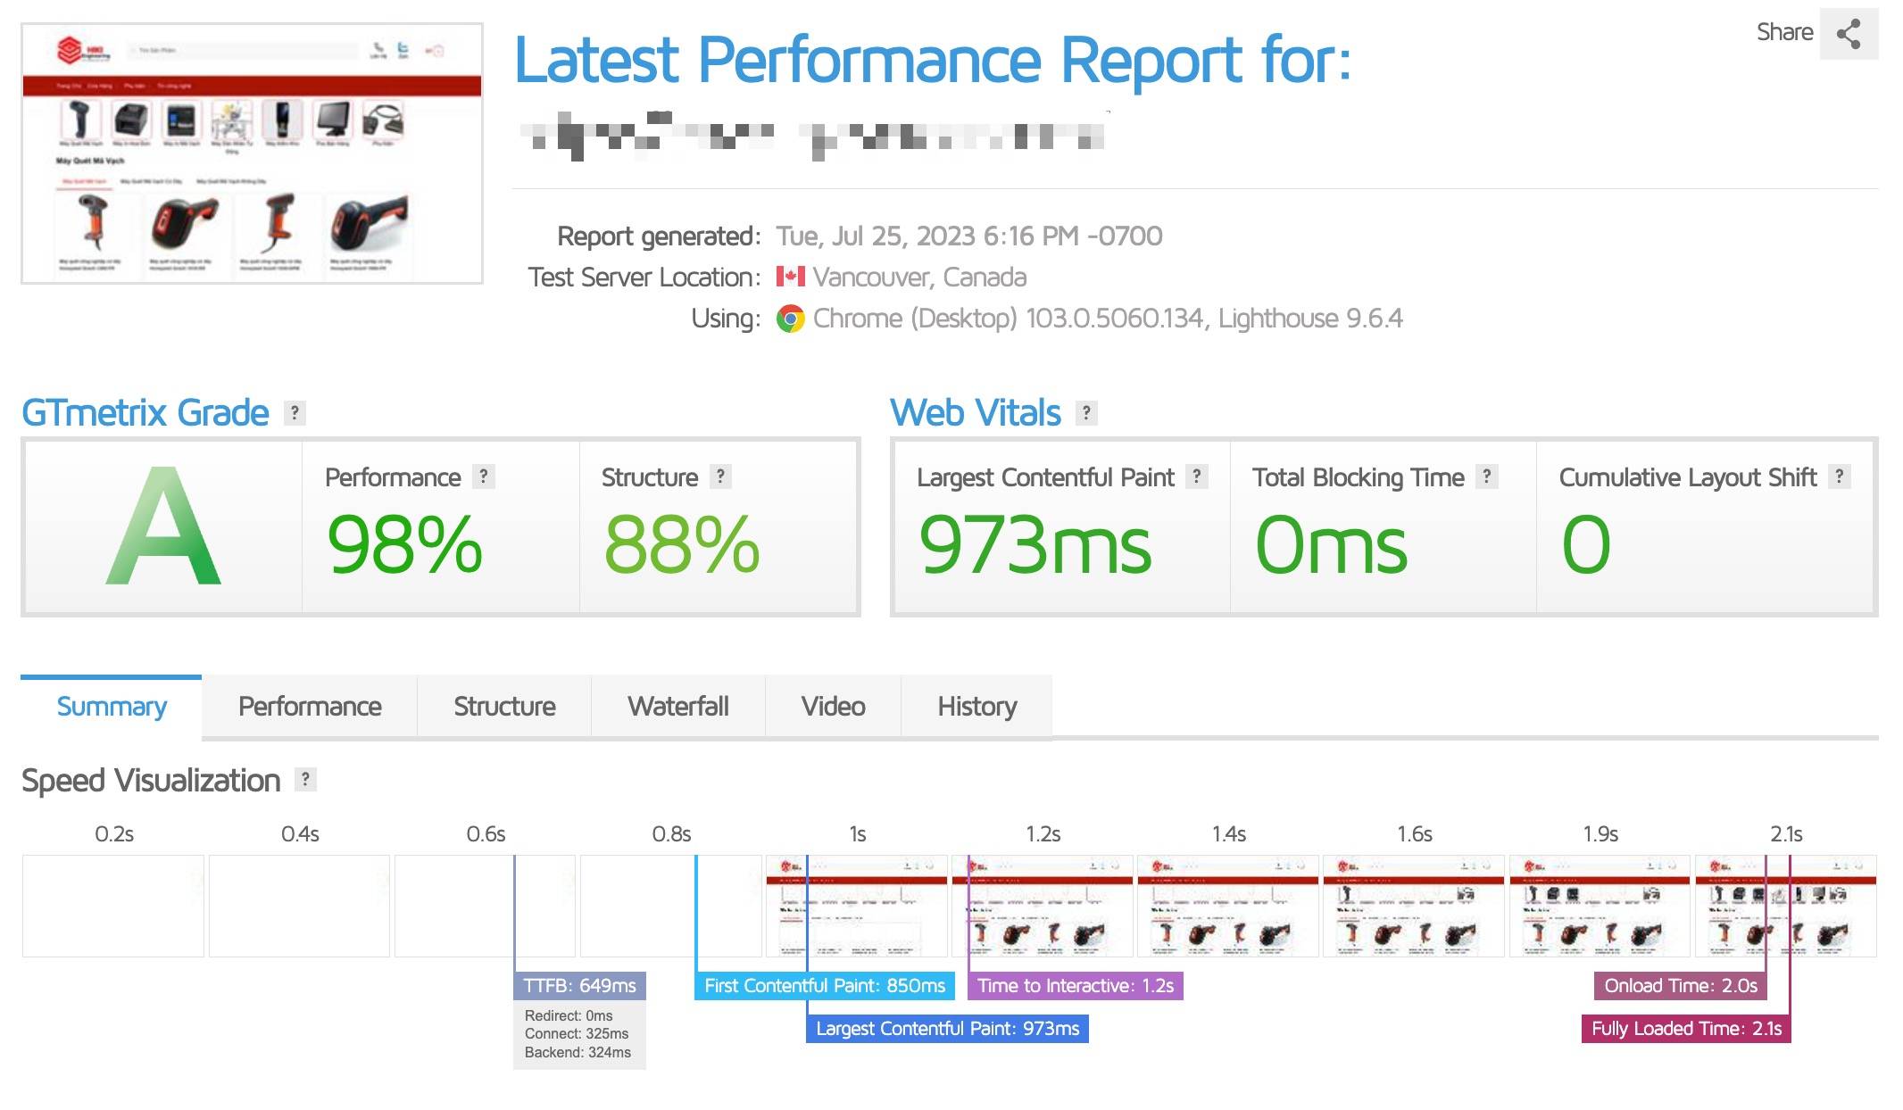Screen dimensions: 1903x1110
Task: Select the Summary tab
Action: coord(112,707)
